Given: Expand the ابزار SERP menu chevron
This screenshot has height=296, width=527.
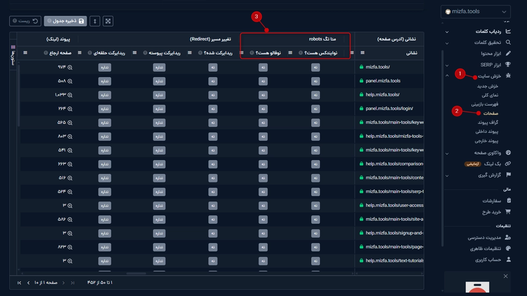Looking at the screenshot, I should click(447, 65).
